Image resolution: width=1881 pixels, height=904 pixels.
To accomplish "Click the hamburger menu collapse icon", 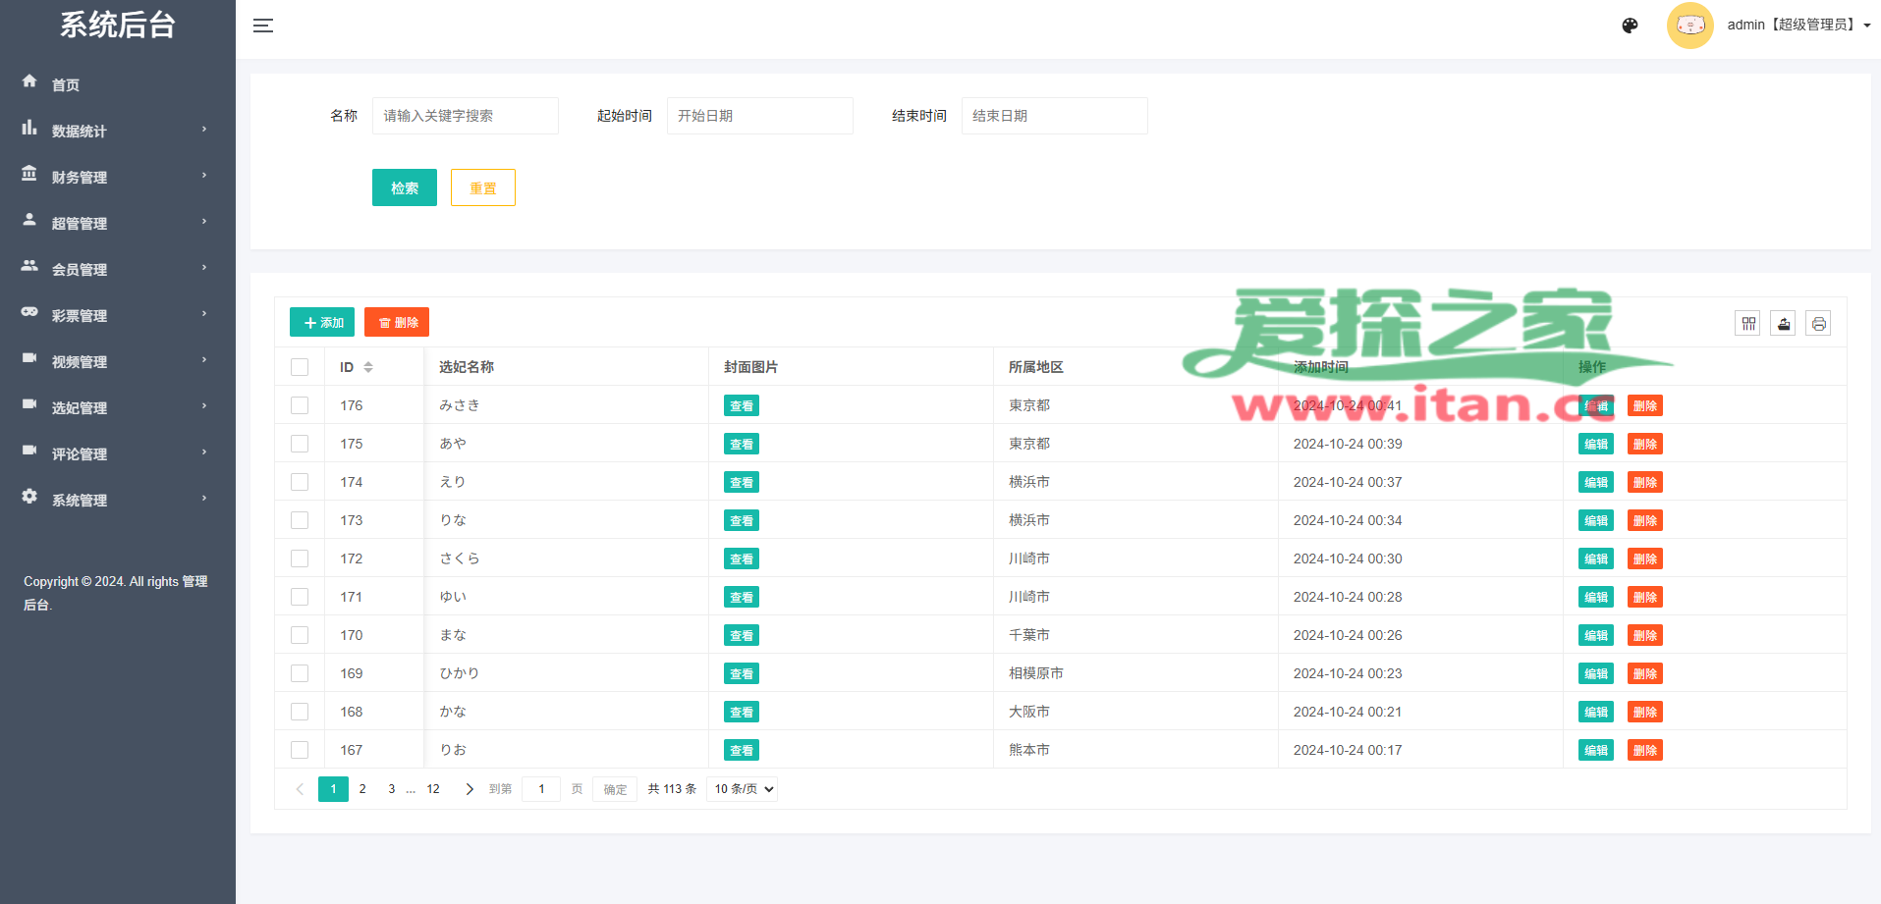I will [262, 26].
